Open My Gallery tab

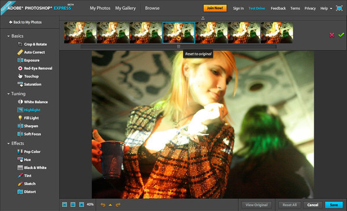125,8
